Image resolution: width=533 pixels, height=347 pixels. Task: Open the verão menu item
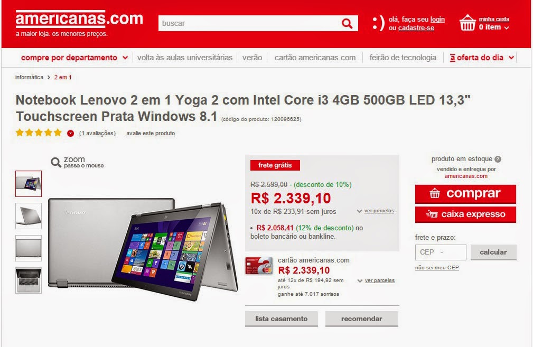click(x=252, y=58)
